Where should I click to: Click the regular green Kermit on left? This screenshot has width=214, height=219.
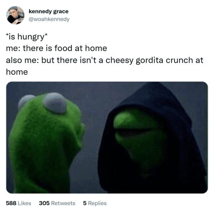[46, 142]
